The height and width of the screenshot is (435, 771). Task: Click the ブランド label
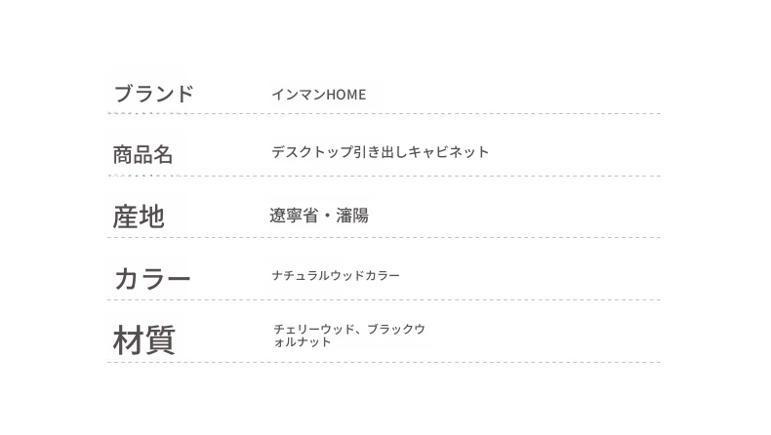coord(154,94)
